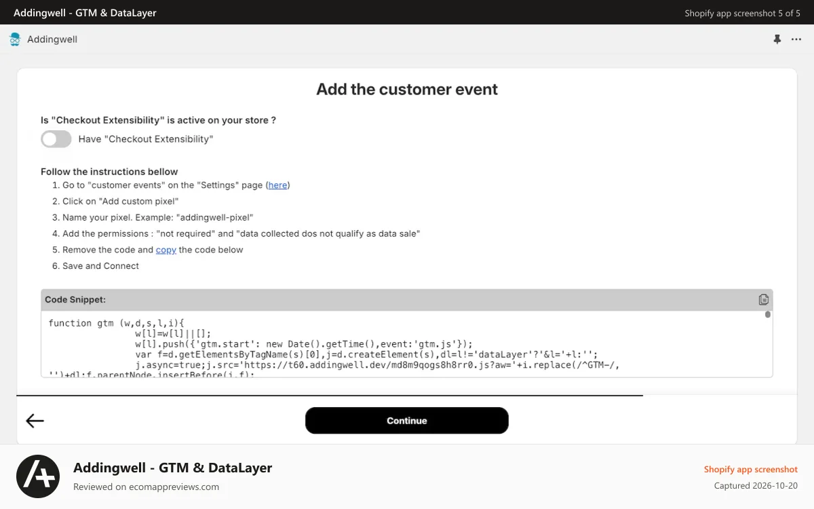Open the "here" settings link

tap(277, 185)
